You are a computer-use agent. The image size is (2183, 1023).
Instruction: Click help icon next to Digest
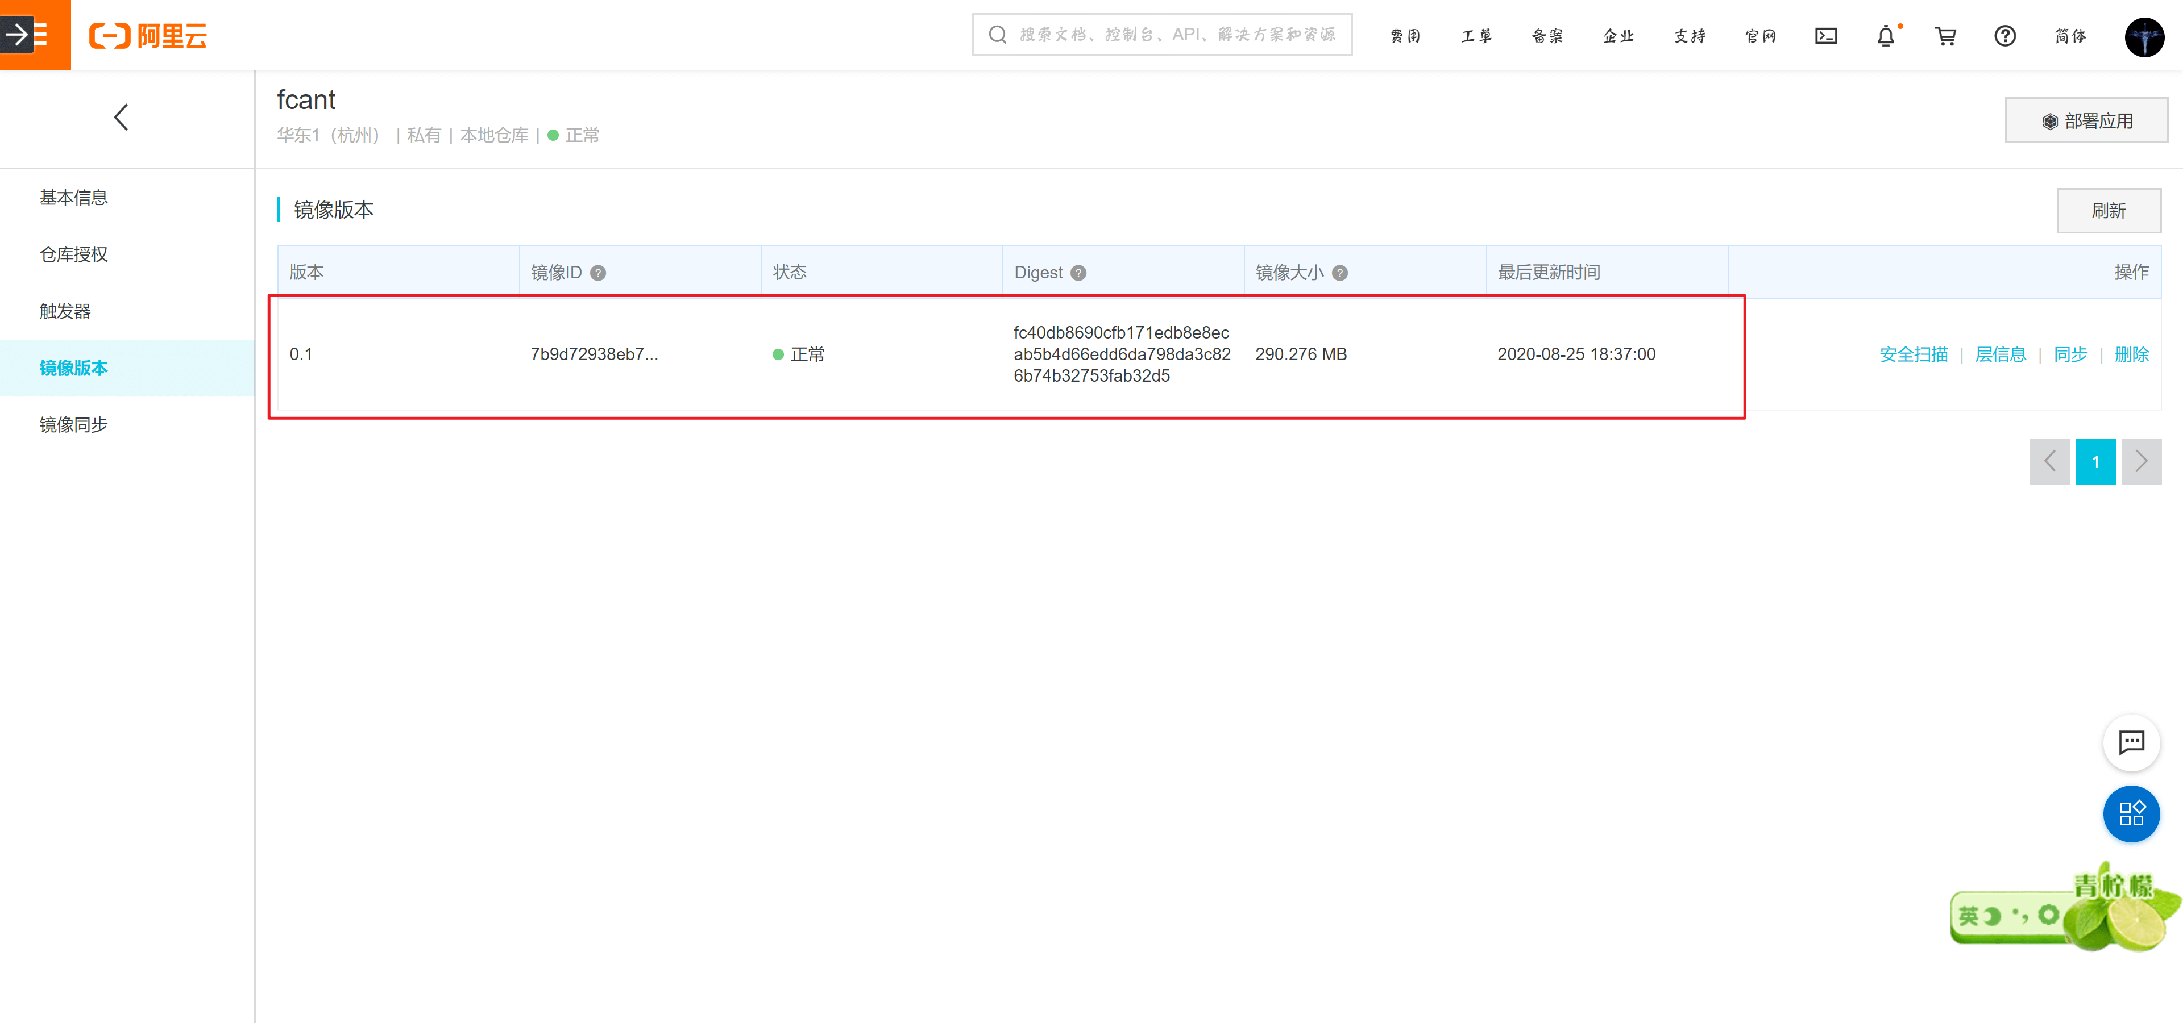[x=1078, y=273]
